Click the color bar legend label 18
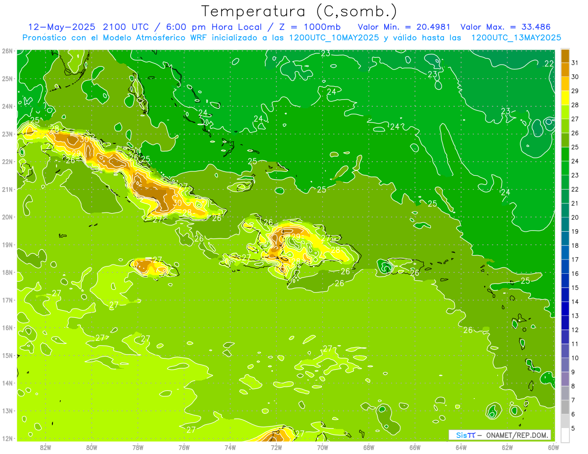The height and width of the screenshot is (454, 588). 575,245
